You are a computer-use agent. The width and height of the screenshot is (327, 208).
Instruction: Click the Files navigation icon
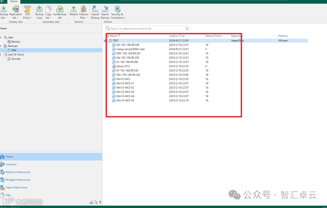point(2,195)
